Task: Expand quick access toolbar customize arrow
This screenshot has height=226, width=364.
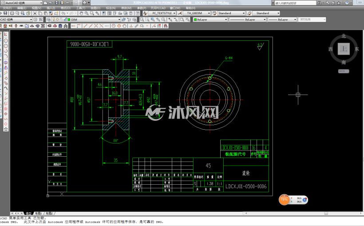Action: pyautogui.click(x=89, y=3)
